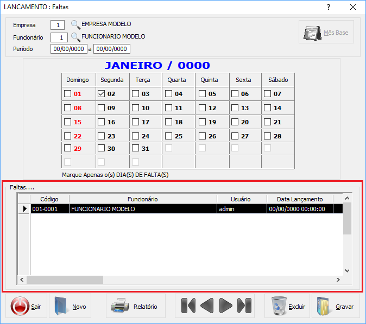
Task: Open Relatório with the printer icon
Action: [135, 306]
